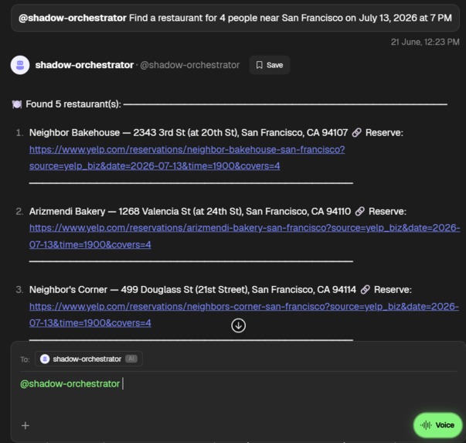Open the Neighbor Bakehouse Yelp reservation link
The height and width of the screenshot is (443, 466).
pos(187,158)
